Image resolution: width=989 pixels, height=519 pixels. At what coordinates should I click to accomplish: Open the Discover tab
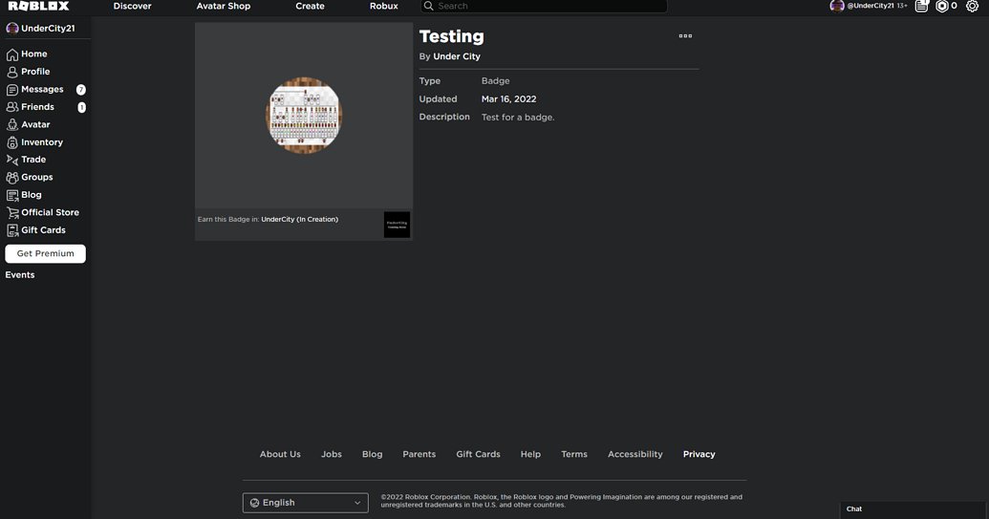(132, 7)
